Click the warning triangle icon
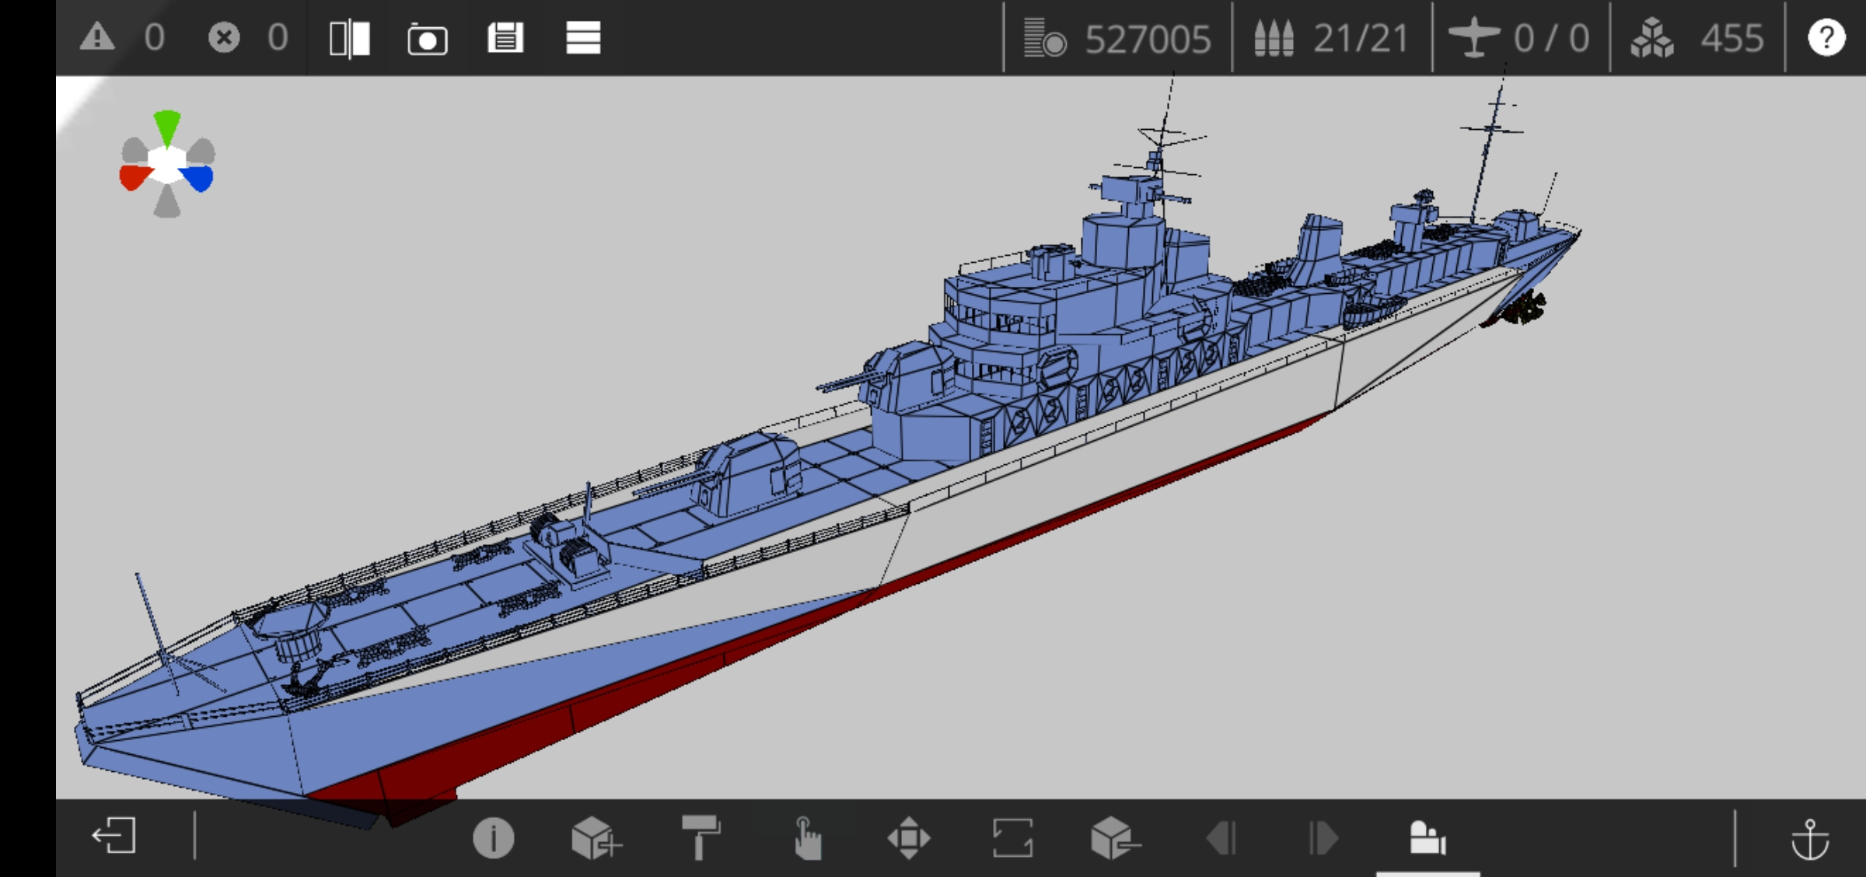Screen dimensions: 1866x877 pos(97,37)
